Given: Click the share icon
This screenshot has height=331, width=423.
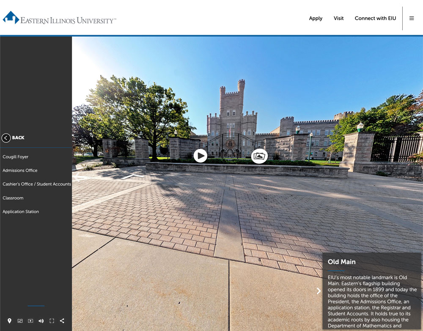Looking at the screenshot, I should (x=62, y=321).
